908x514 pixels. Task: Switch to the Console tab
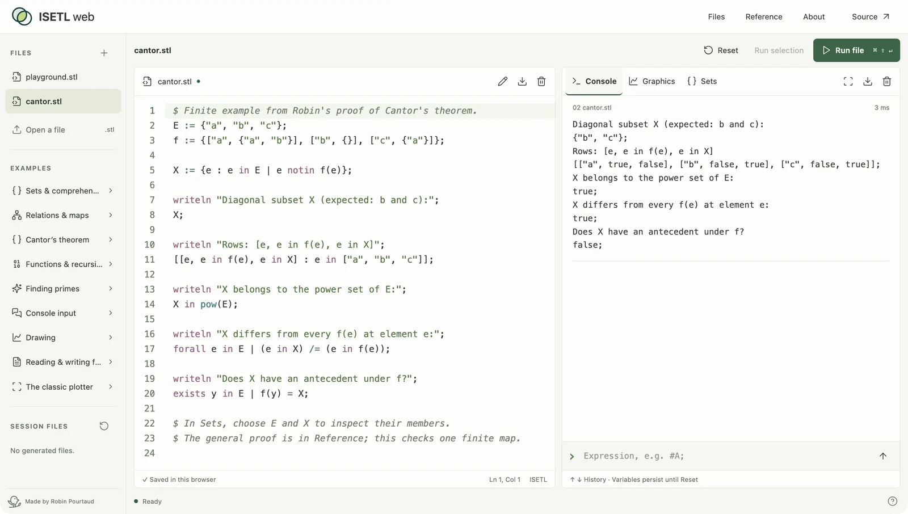click(594, 81)
